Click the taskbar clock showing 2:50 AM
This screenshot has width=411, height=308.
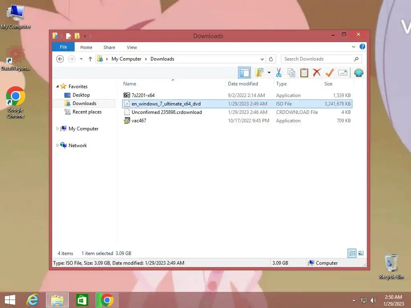393,300
